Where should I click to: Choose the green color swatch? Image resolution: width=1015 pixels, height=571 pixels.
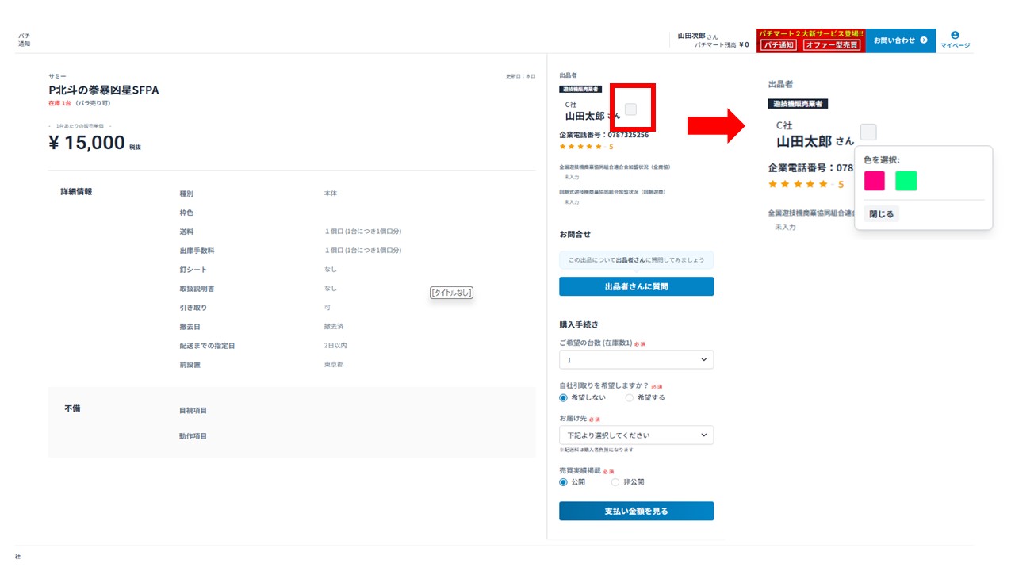(x=906, y=181)
